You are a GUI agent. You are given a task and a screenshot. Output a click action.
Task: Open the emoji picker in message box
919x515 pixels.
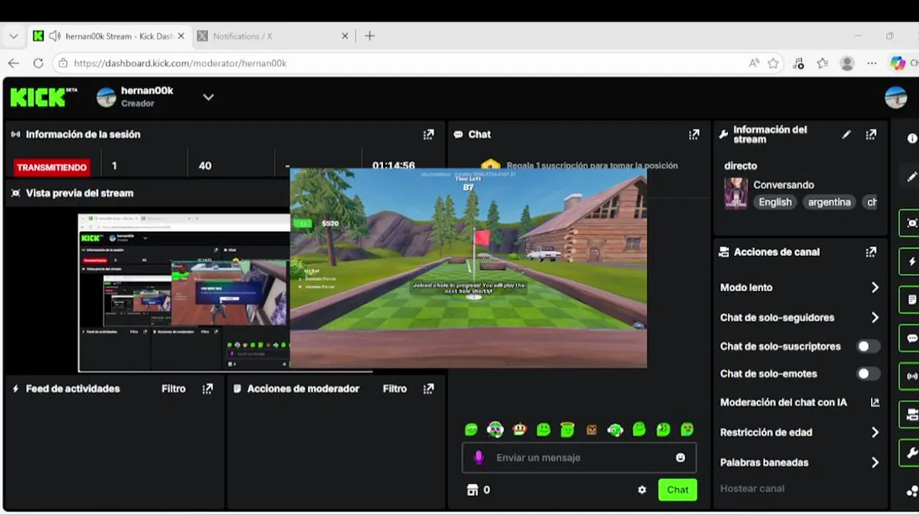tap(680, 458)
